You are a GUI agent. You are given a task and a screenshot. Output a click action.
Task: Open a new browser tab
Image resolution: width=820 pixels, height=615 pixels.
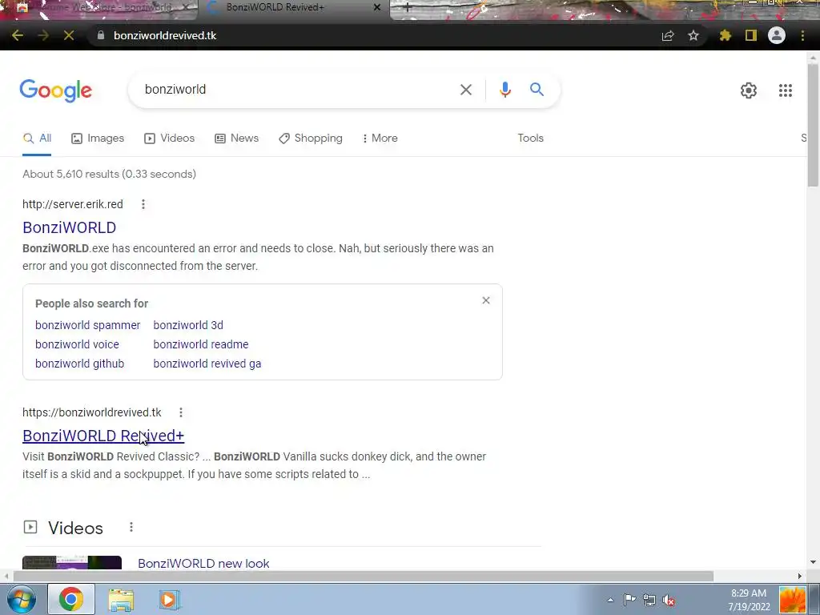[x=408, y=7]
